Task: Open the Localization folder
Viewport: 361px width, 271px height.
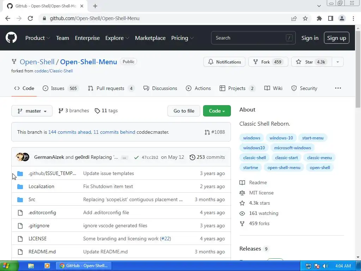Action: click(x=42, y=186)
